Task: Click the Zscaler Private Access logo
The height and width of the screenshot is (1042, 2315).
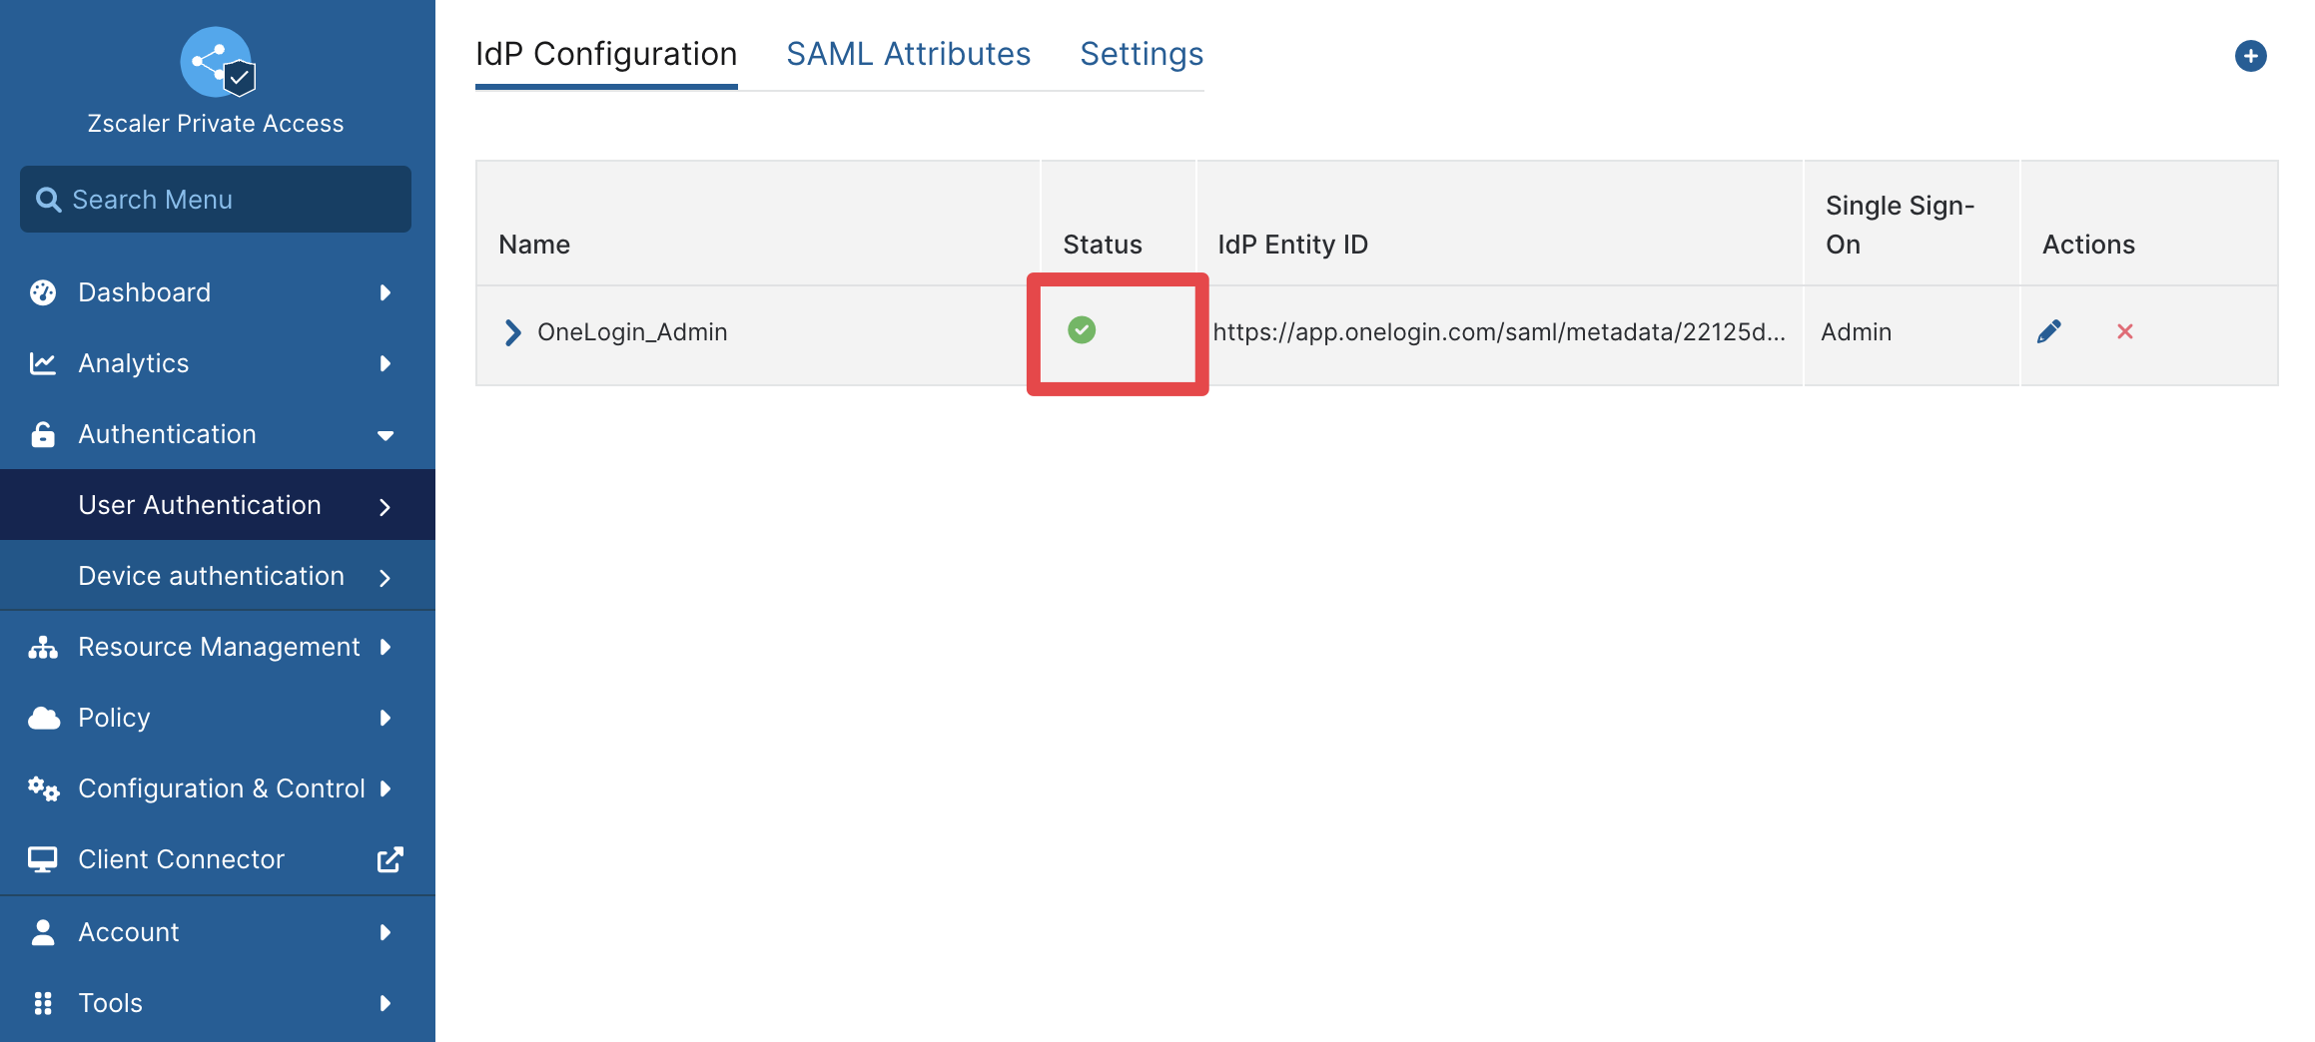Action: tap(217, 62)
